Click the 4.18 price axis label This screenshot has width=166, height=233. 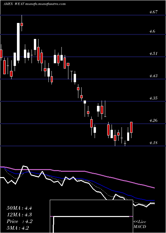pos(153,143)
